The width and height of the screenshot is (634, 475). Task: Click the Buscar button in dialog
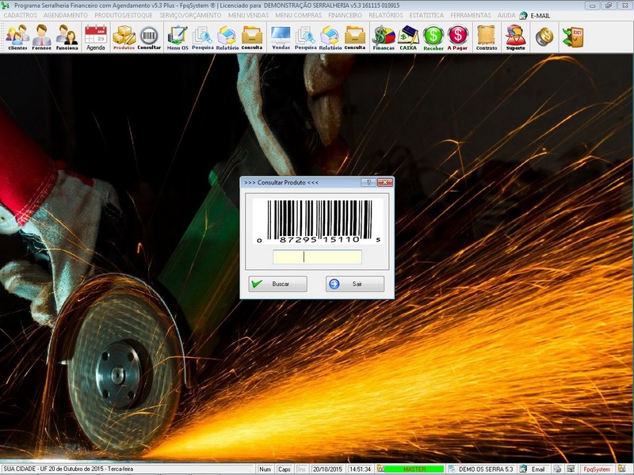click(x=278, y=284)
